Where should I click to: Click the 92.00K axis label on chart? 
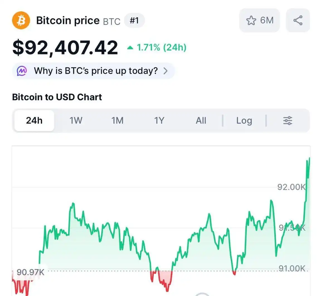coord(291,187)
